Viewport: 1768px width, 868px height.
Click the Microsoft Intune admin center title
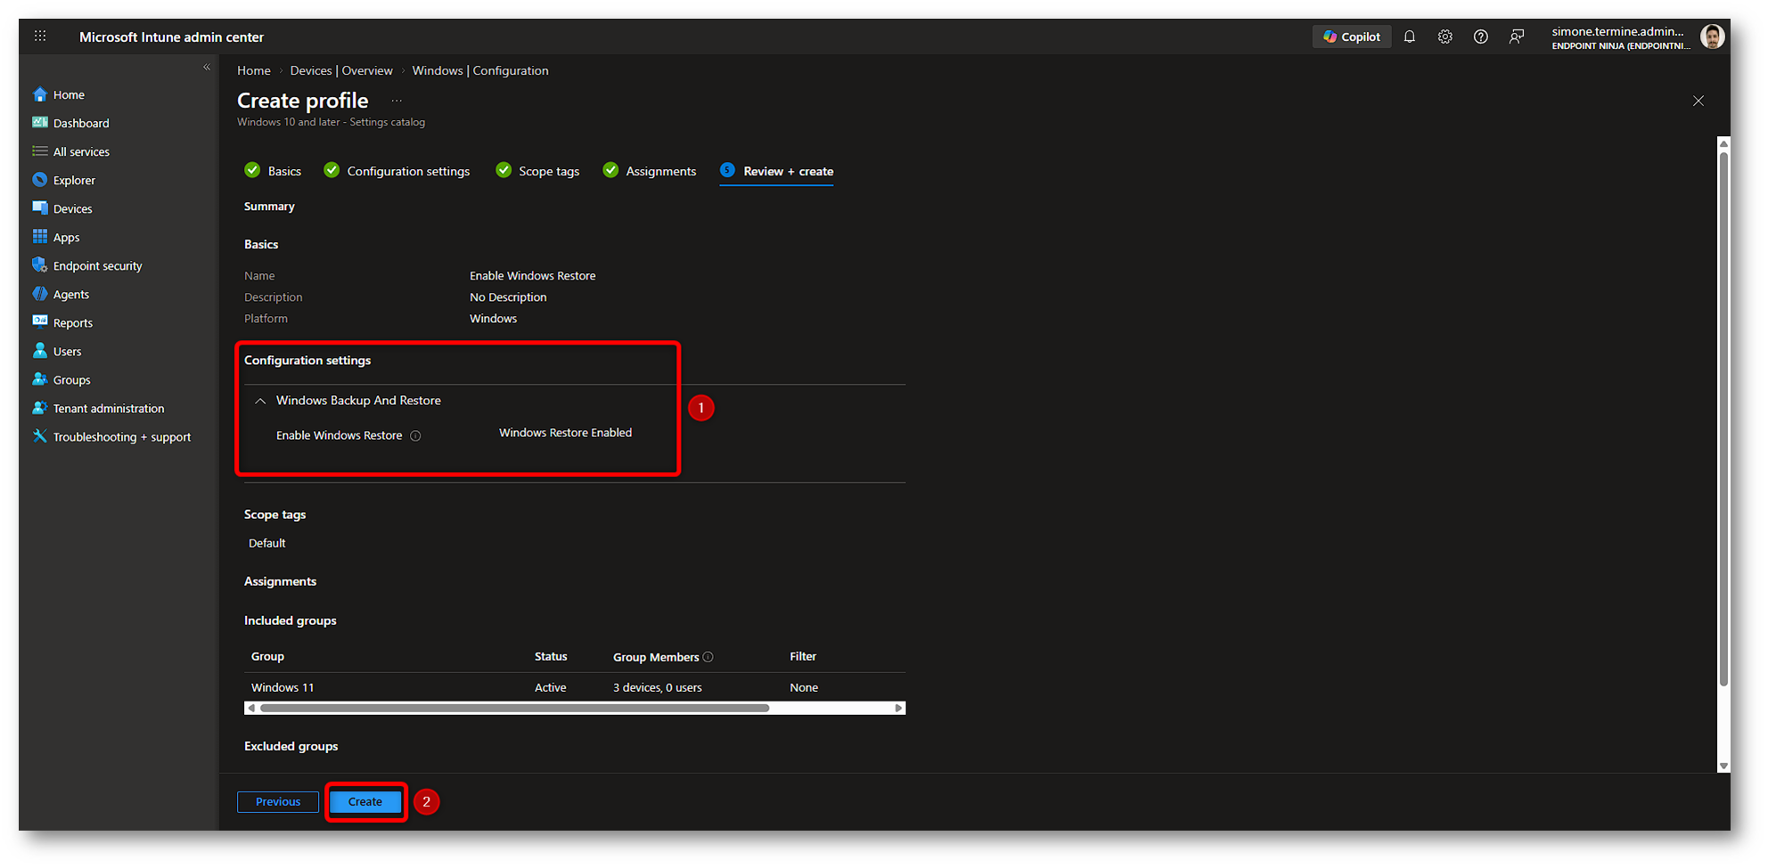coord(172,37)
